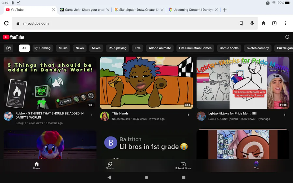Screen dimensions: 293x183
Task: Tap the Android recent apps square
Action: coord(184,177)
